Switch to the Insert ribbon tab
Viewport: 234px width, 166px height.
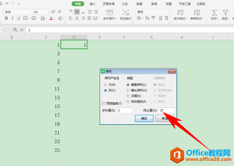click(92, 4)
